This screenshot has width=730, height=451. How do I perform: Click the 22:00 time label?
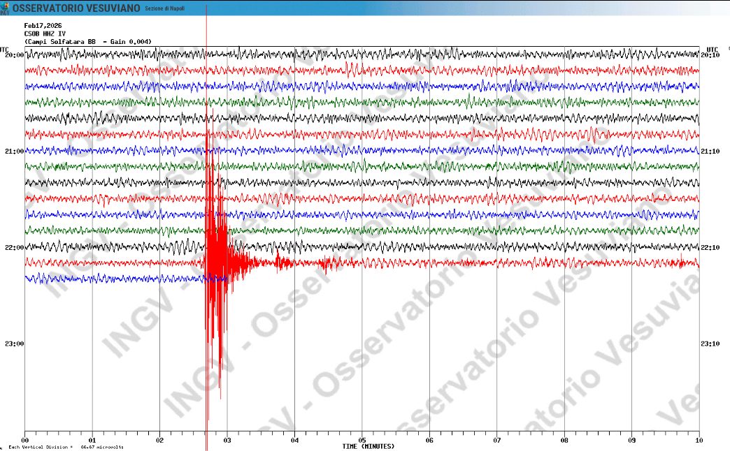pyautogui.click(x=13, y=246)
